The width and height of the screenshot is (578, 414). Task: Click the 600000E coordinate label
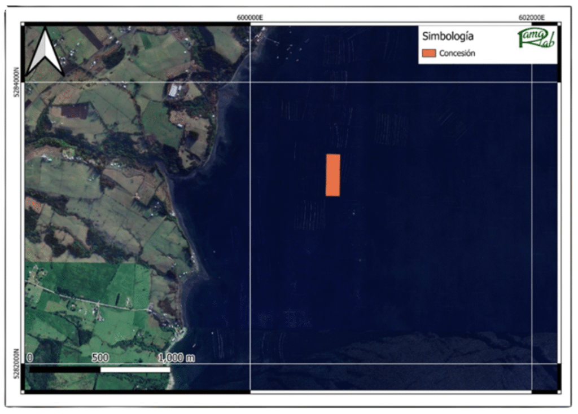point(250,17)
